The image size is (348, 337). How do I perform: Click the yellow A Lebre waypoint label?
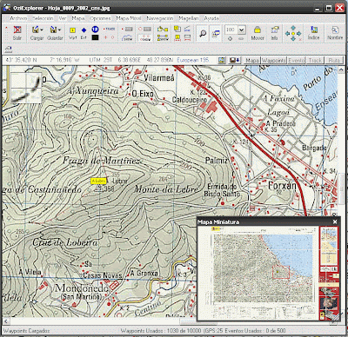[98, 181]
